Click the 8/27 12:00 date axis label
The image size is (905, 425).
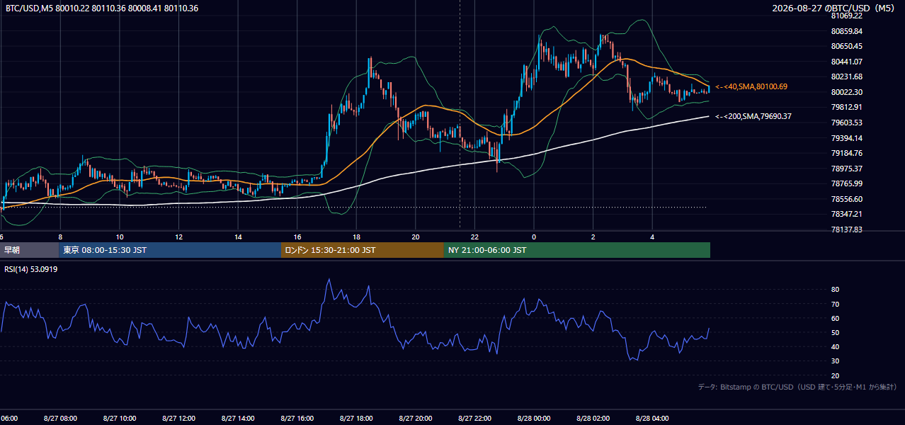[x=179, y=419]
